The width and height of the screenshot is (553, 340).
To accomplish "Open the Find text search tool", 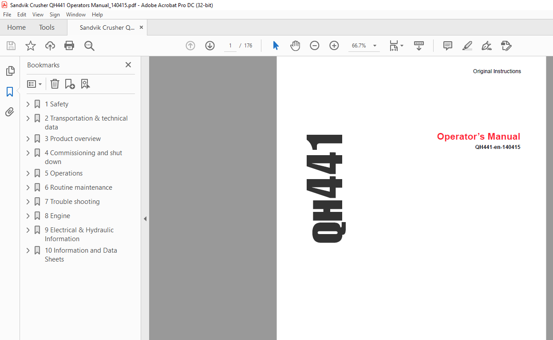I will point(89,46).
